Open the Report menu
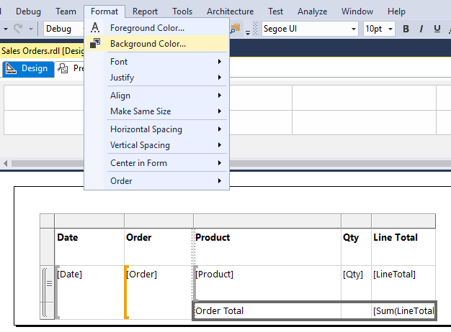Viewport: 451px width, 332px height. [x=145, y=11]
